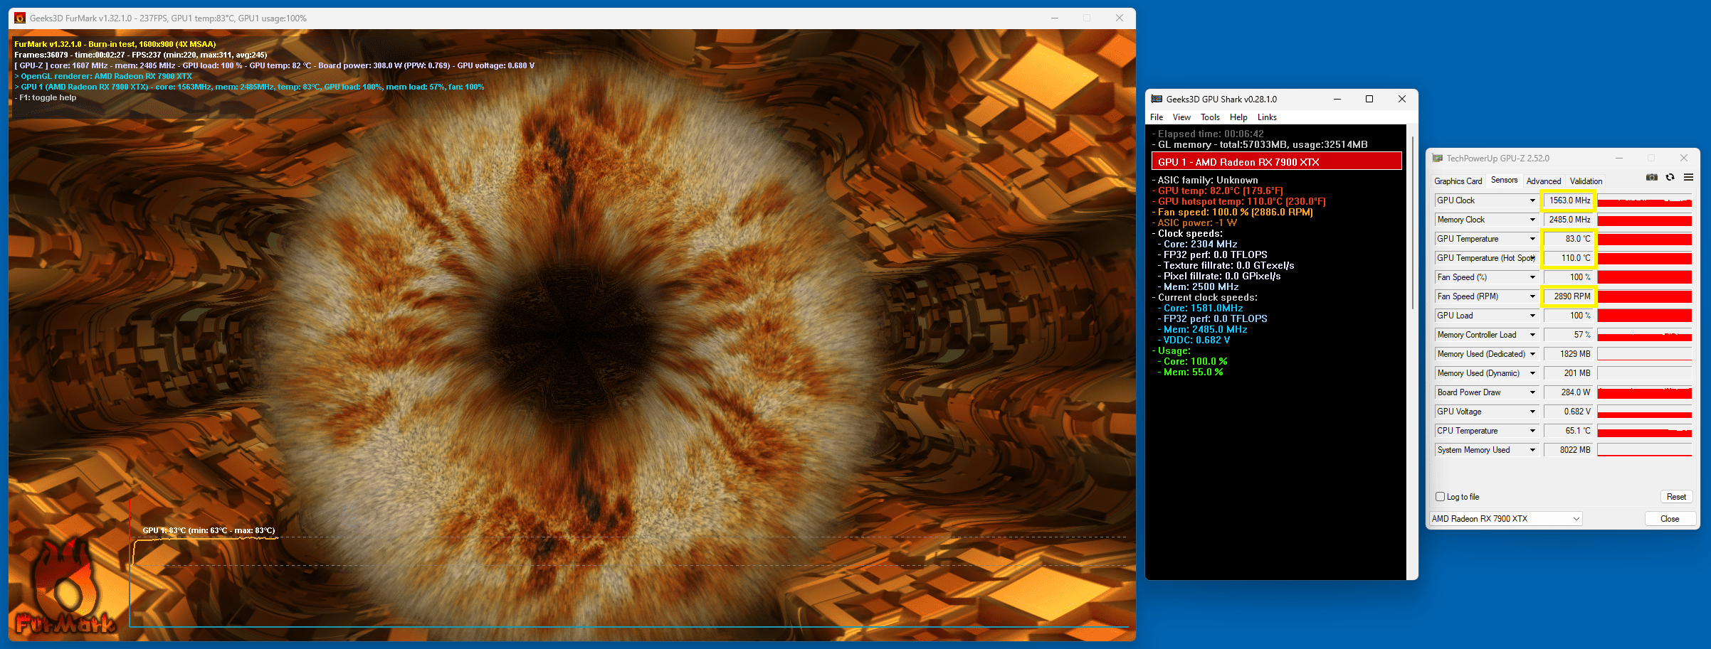This screenshot has height=649, width=1711.
Task: Expand the GPU Temperature (Hot Spot) dropdown
Action: 1532,258
